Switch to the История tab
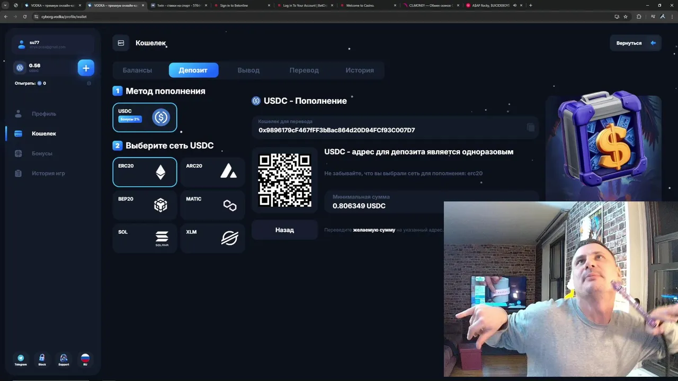 click(360, 70)
